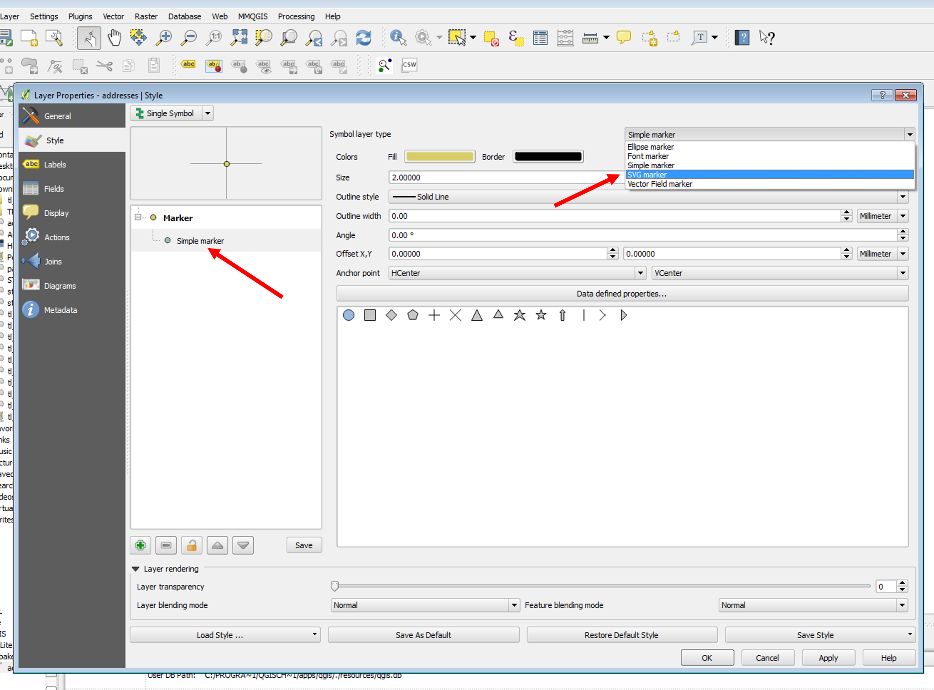Image resolution: width=934 pixels, height=690 pixels.
Task: Click the Data defined properties button
Action: [x=622, y=294]
